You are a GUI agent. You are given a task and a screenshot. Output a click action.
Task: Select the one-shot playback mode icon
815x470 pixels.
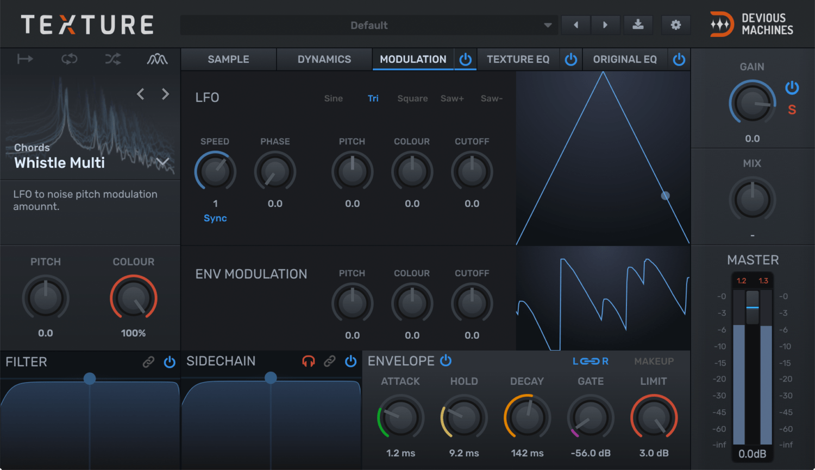point(24,59)
